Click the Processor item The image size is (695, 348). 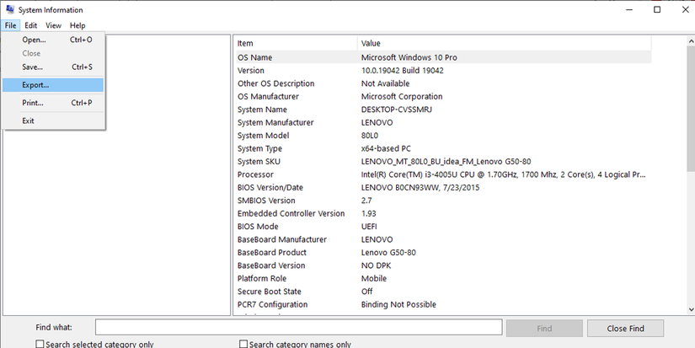[x=255, y=174]
